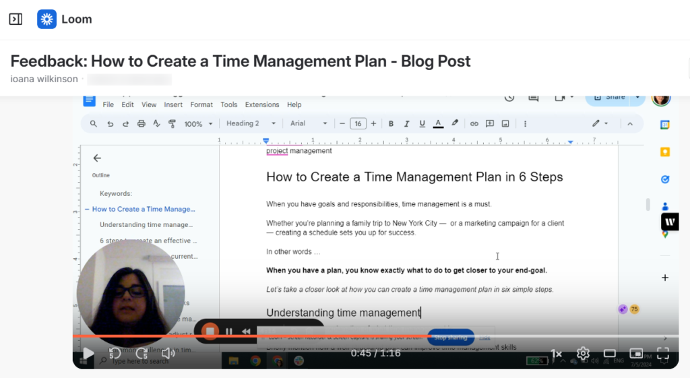Open the three-dot More toolbar options
This screenshot has width=690, height=378.
[525, 124]
